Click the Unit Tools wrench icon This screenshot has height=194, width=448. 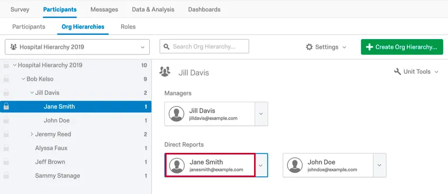tap(397, 71)
